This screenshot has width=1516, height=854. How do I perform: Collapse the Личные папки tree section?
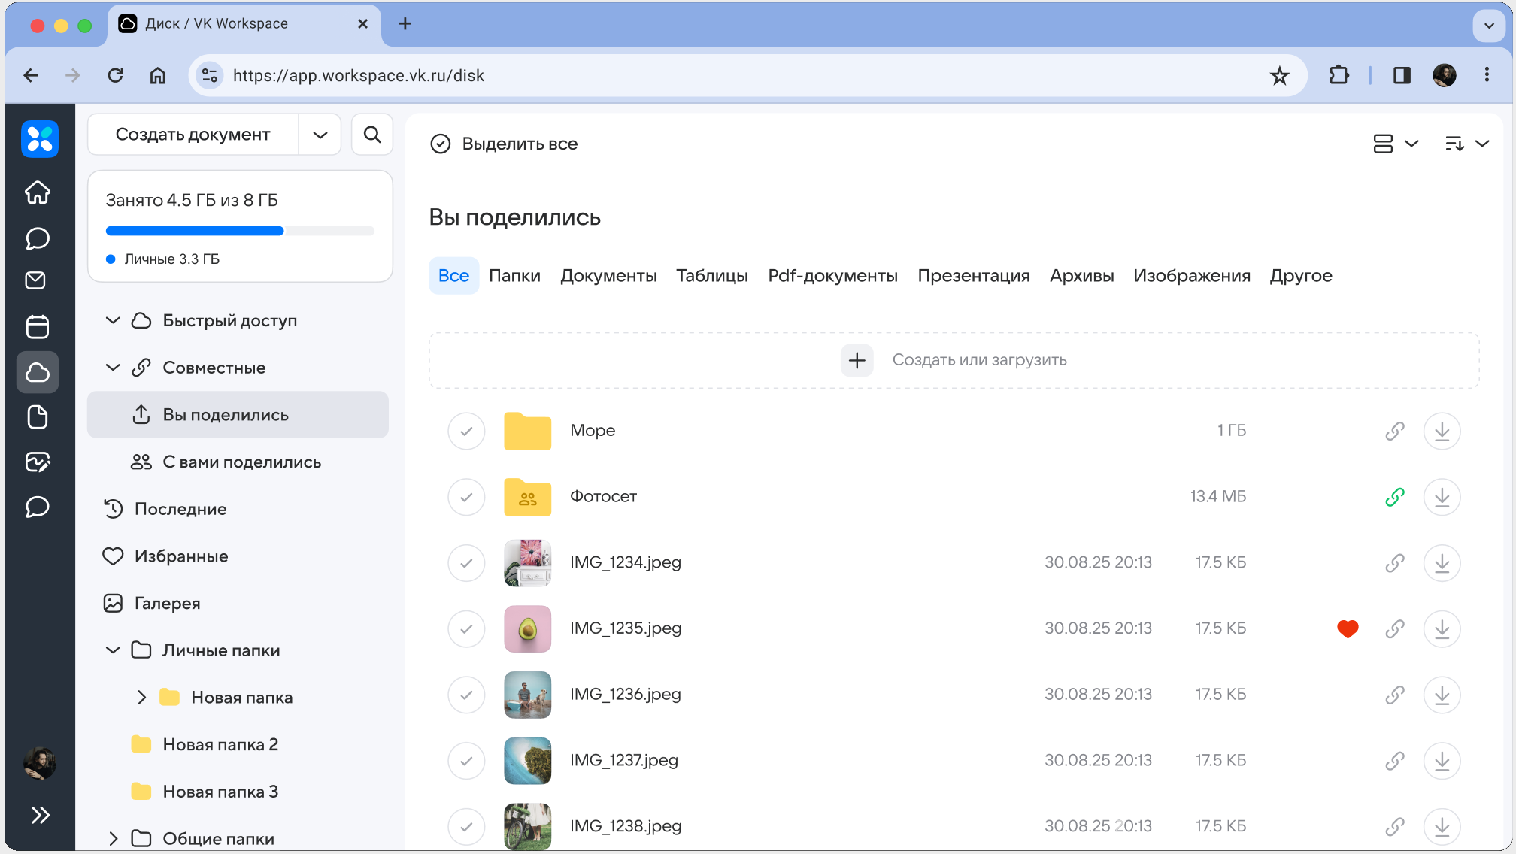(x=113, y=650)
